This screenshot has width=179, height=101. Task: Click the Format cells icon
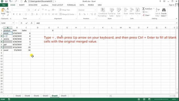click(138, 10)
